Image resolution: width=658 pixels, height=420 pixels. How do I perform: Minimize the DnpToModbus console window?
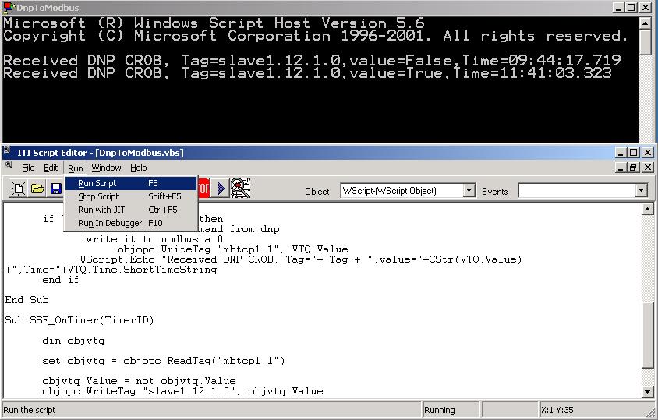(618, 8)
